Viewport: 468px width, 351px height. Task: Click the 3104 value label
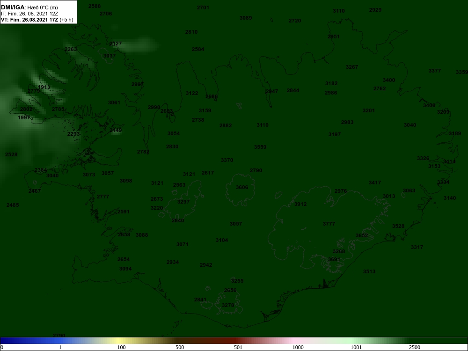click(x=222, y=240)
